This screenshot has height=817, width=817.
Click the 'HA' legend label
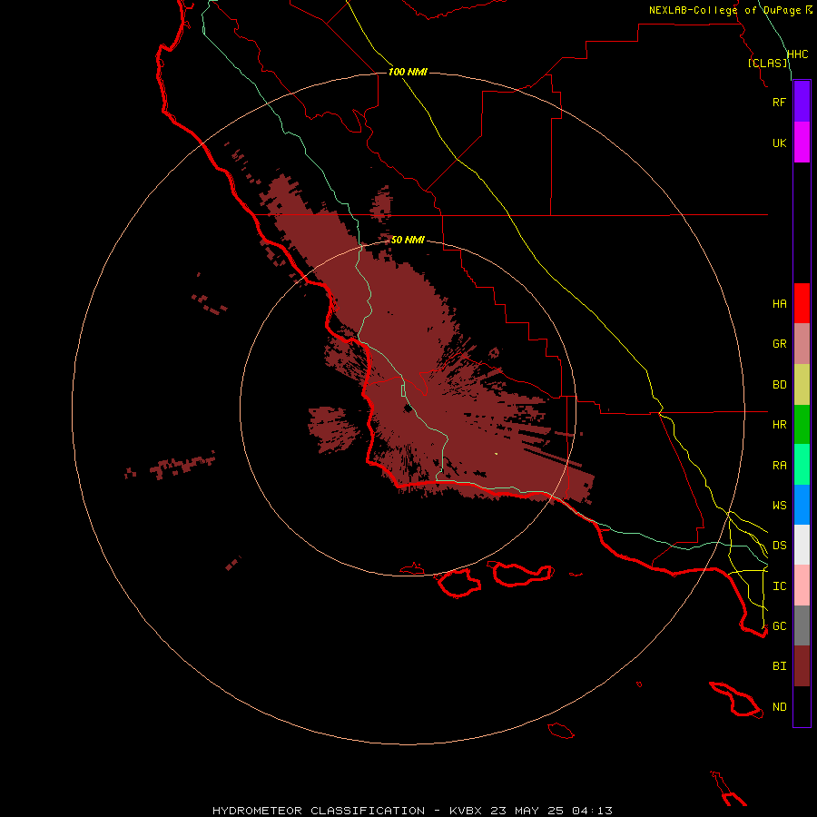[x=779, y=303]
